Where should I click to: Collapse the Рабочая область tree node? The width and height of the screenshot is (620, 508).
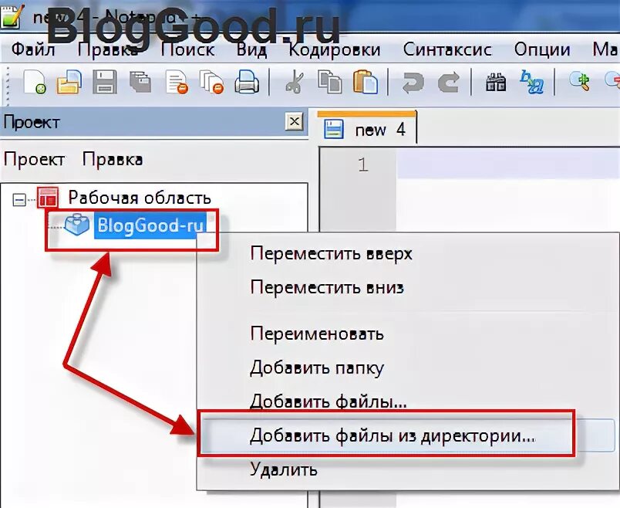click(x=19, y=199)
